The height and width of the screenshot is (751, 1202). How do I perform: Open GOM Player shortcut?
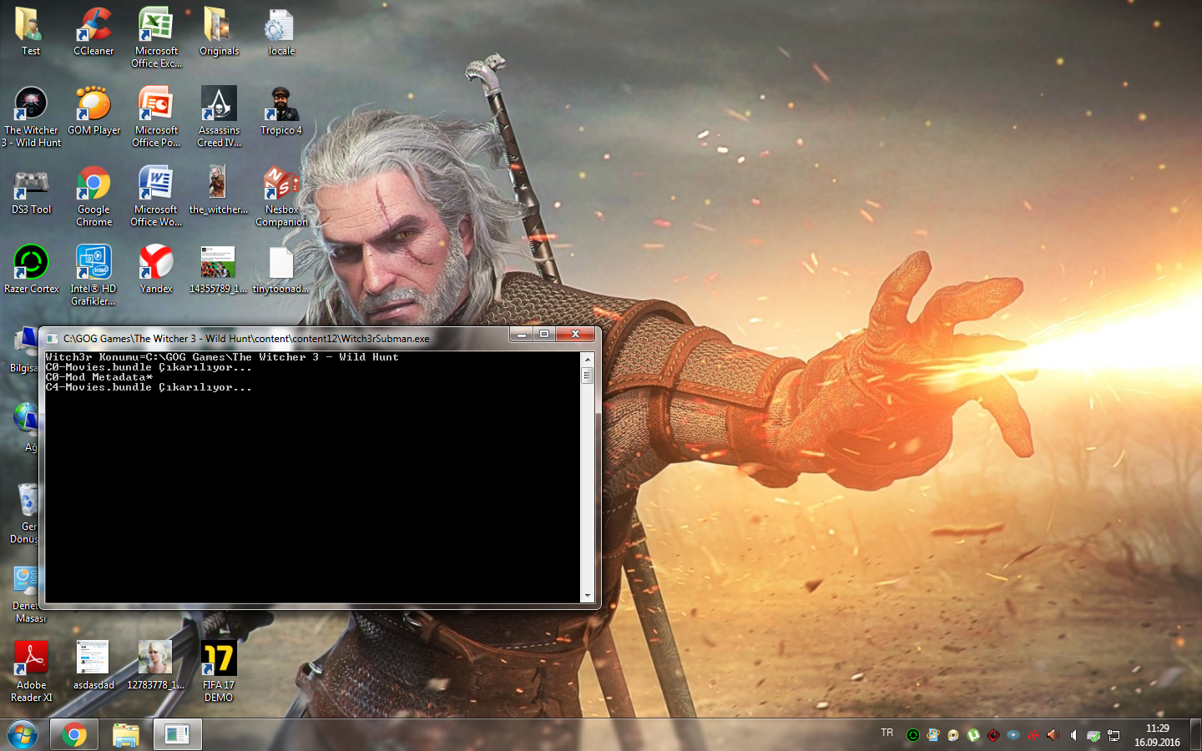93,111
